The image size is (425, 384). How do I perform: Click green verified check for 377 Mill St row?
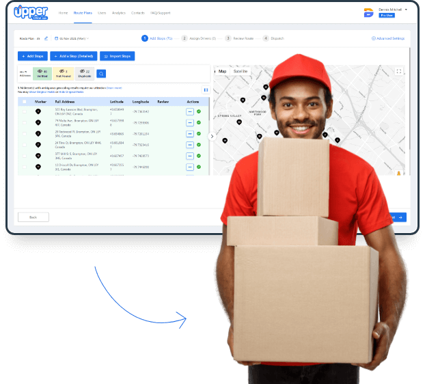click(199, 156)
